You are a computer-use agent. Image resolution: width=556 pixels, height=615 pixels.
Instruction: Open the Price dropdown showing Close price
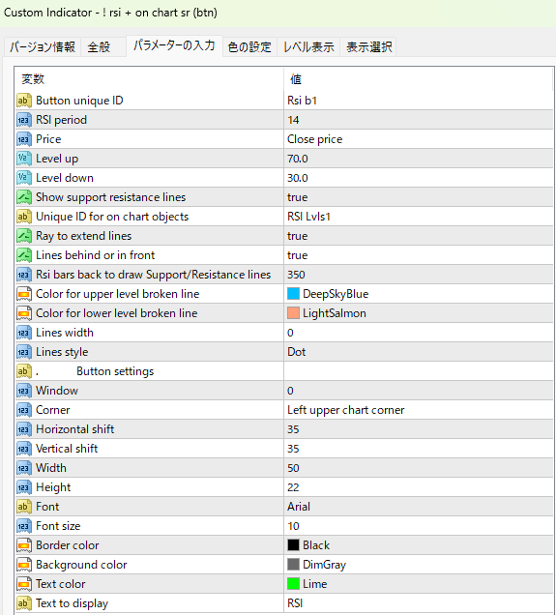419,139
